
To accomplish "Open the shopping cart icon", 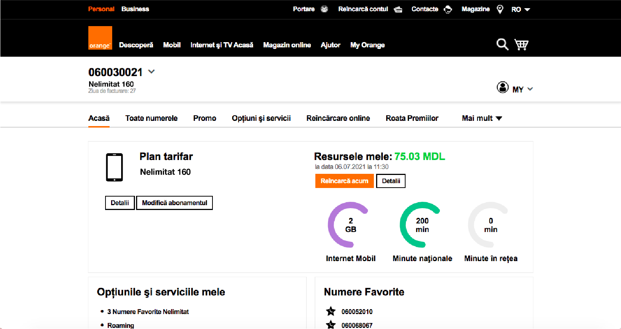I will coord(521,44).
